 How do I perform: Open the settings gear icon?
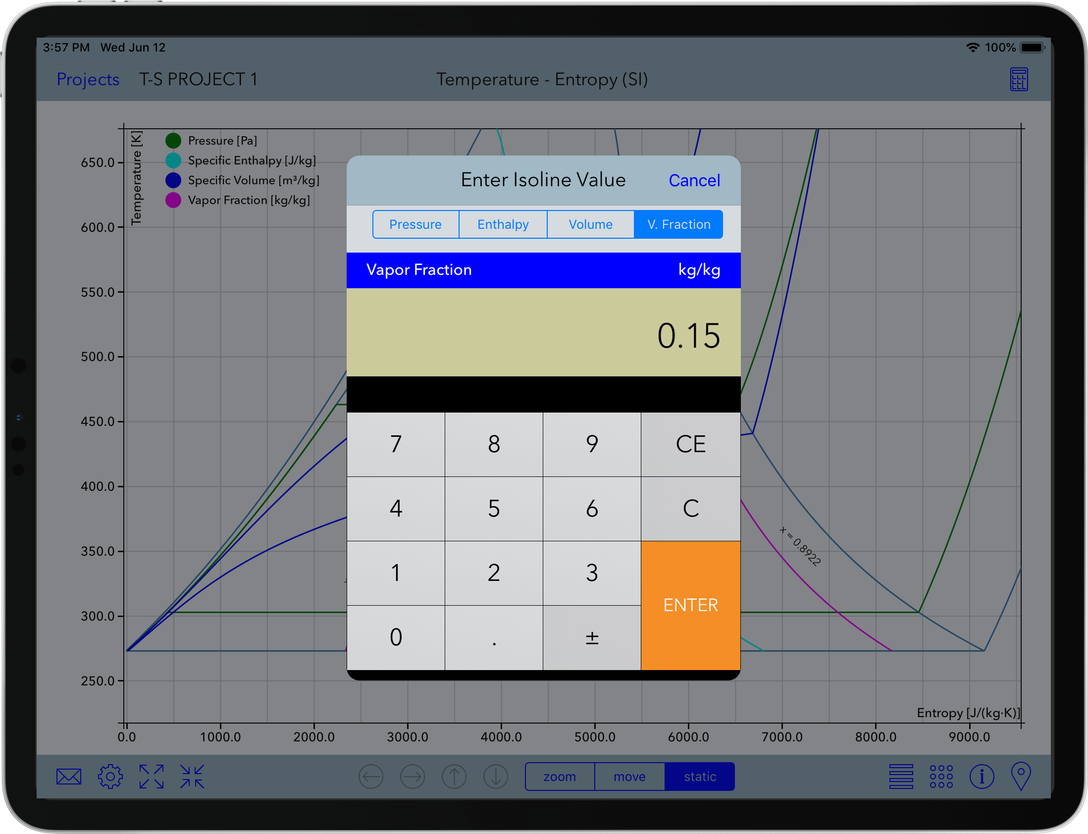pyautogui.click(x=110, y=776)
